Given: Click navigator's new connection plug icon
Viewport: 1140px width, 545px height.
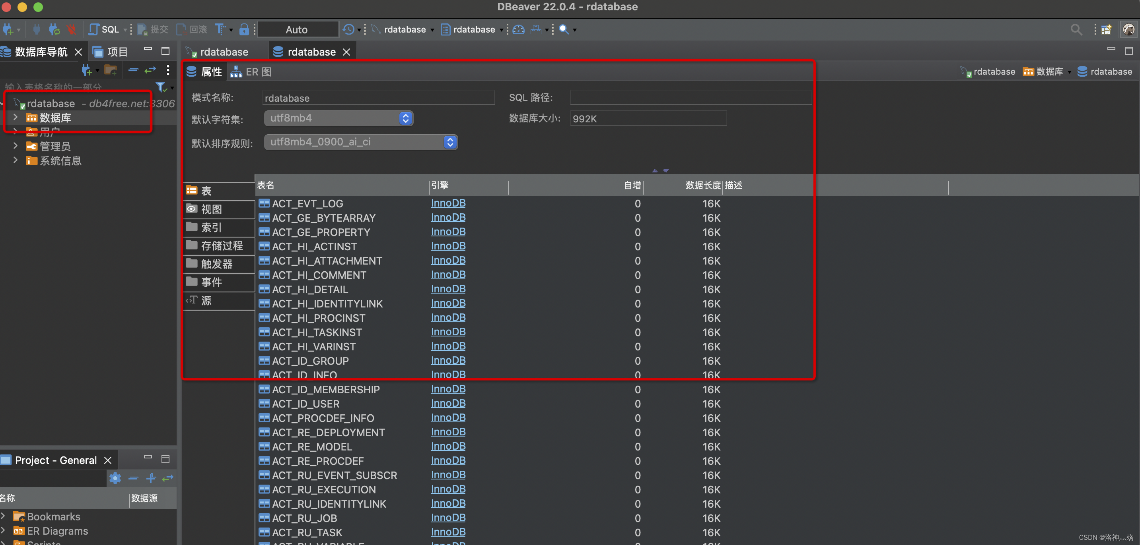Looking at the screenshot, I should (87, 70).
